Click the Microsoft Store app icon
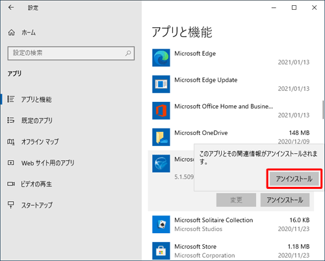The width and height of the screenshot is (325, 261). [161, 251]
